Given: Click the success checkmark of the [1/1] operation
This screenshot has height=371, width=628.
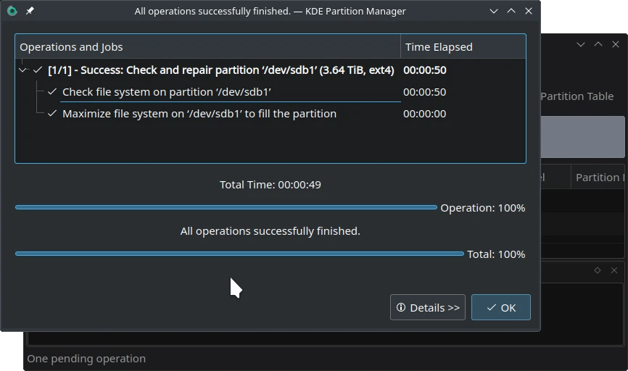Looking at the screenshot, I should [x=38, y=70].
